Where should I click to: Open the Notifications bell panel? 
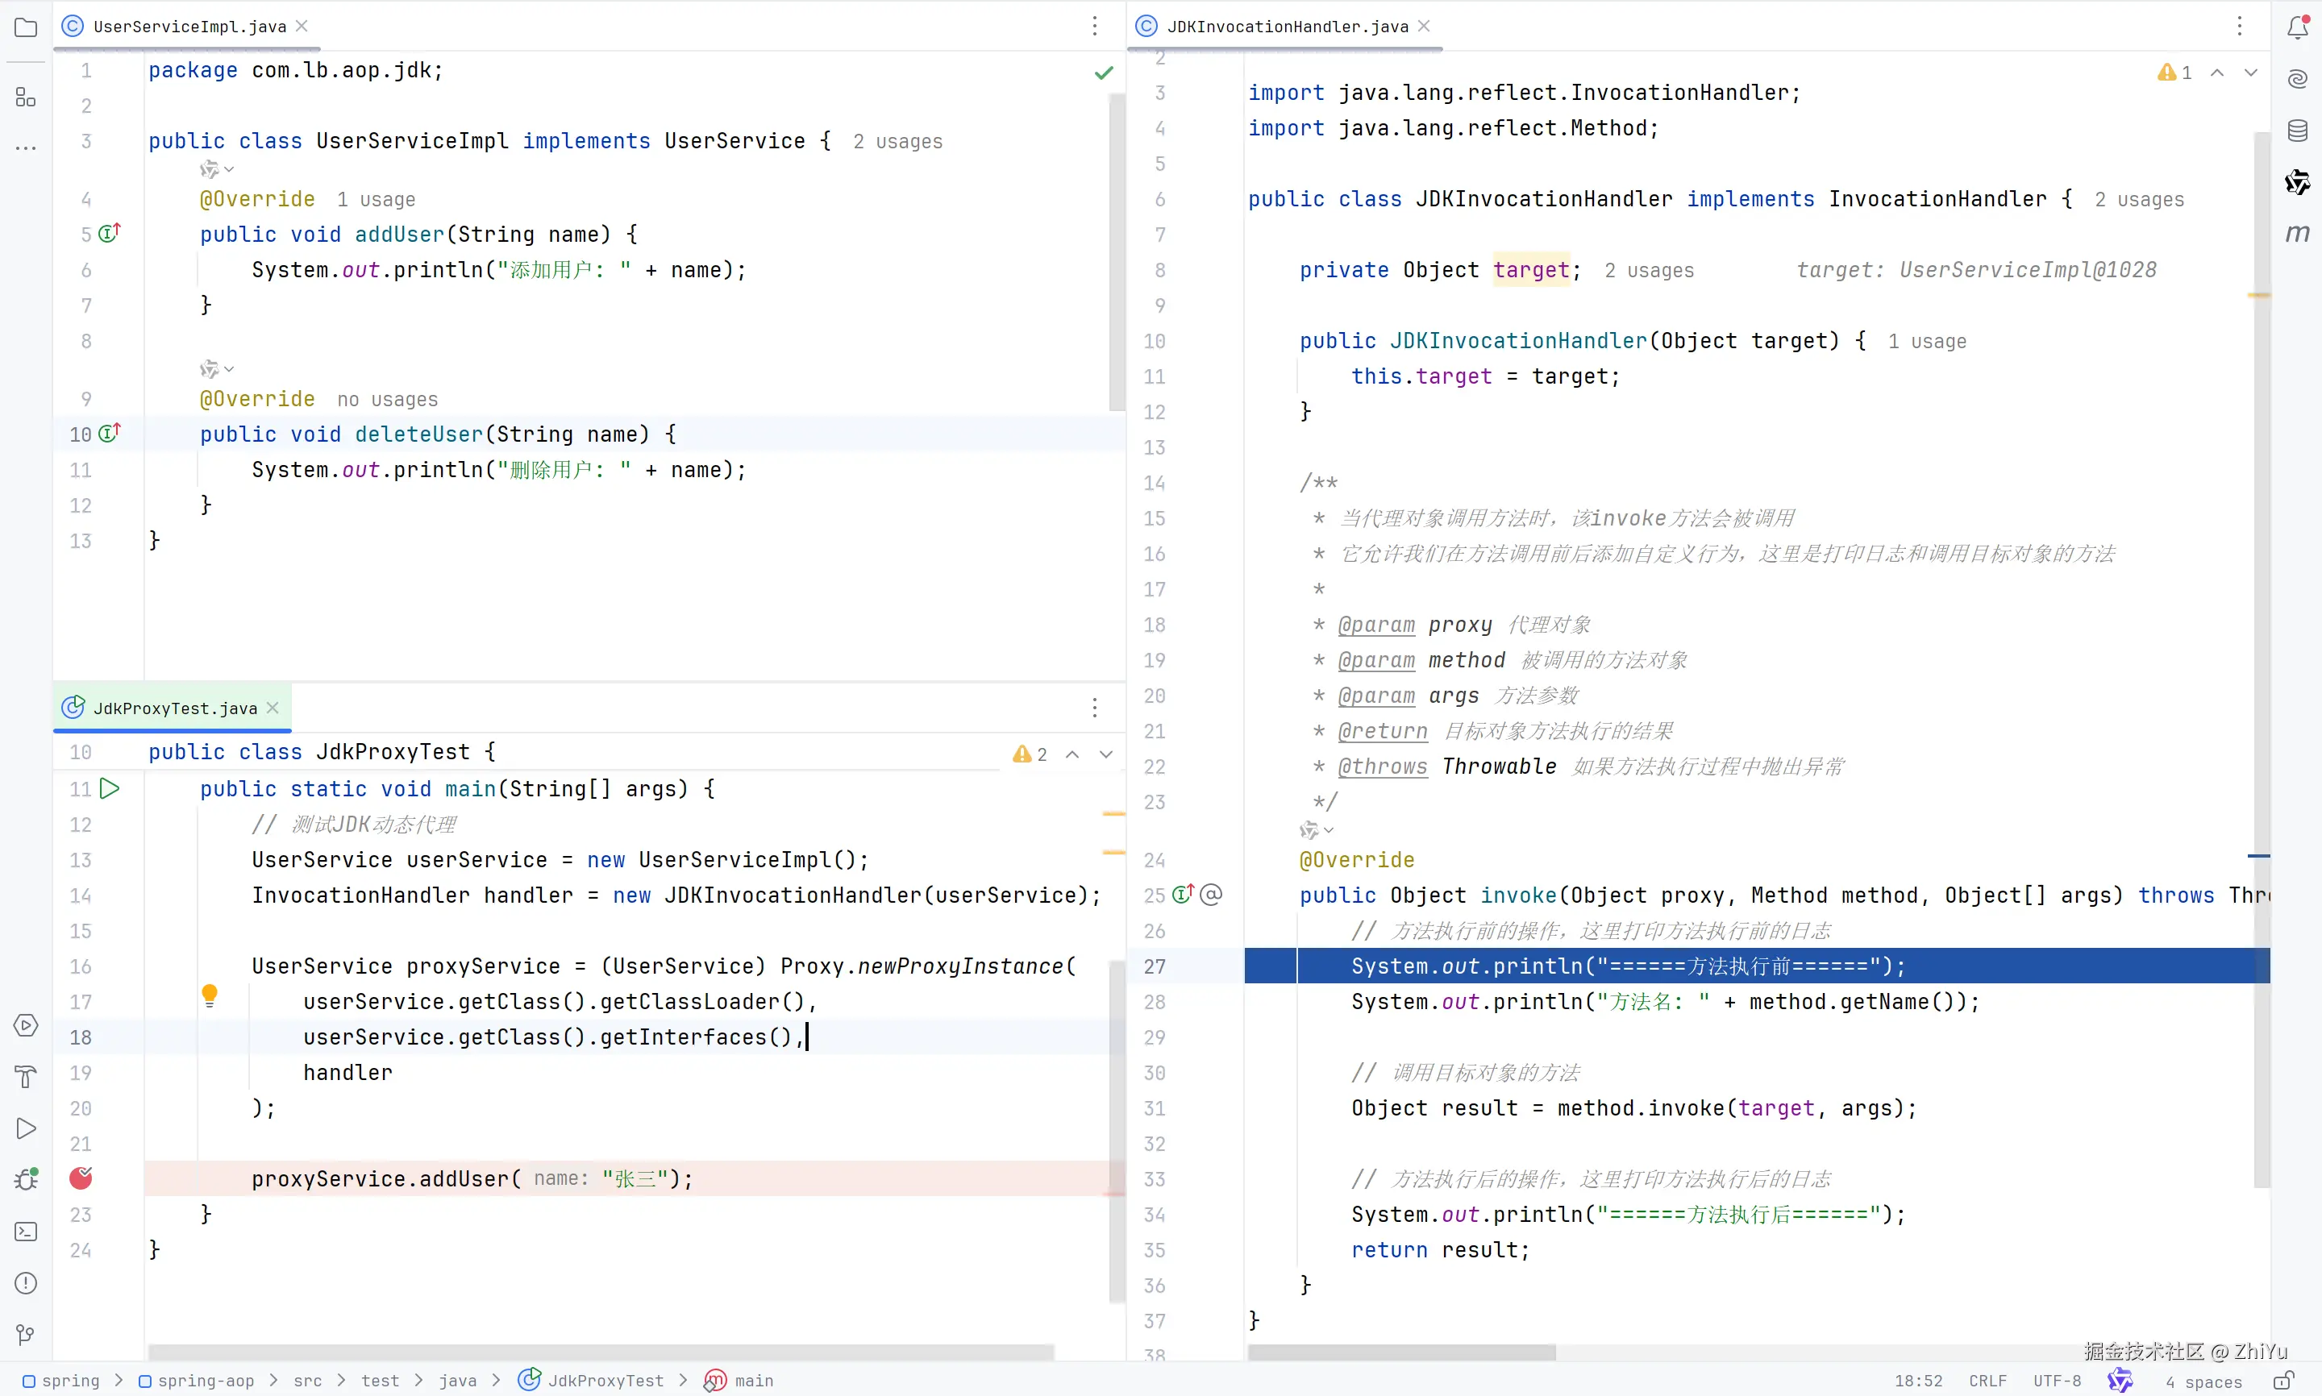click(2296, 27)
